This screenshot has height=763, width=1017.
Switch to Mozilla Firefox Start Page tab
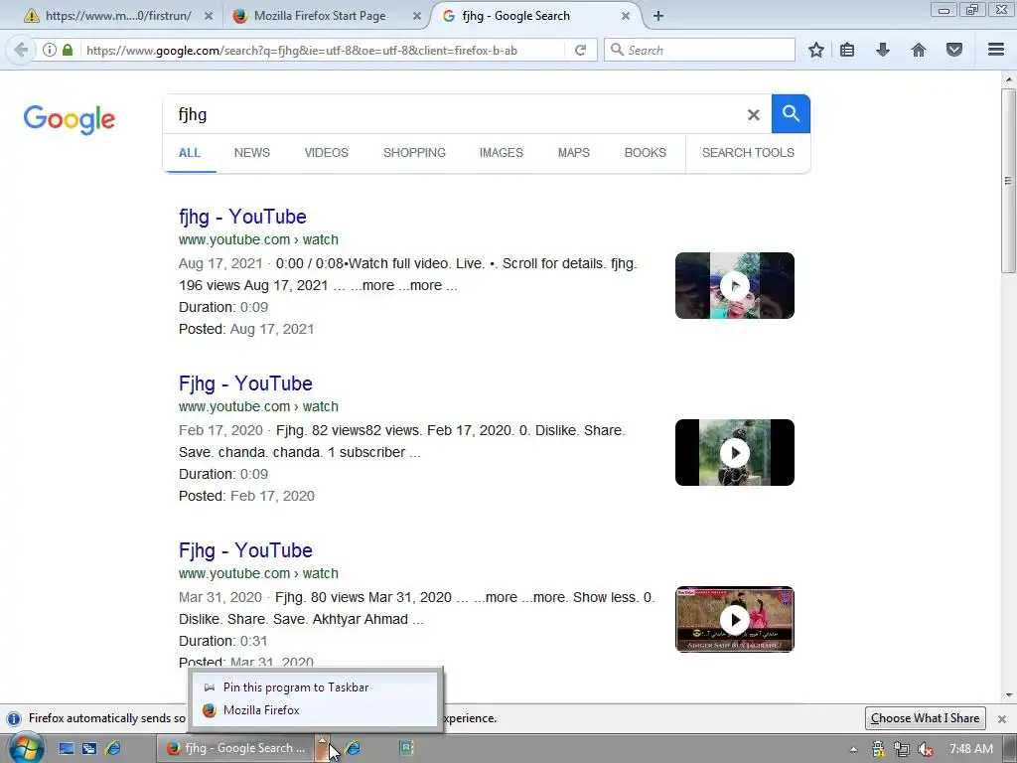point(328,16)
